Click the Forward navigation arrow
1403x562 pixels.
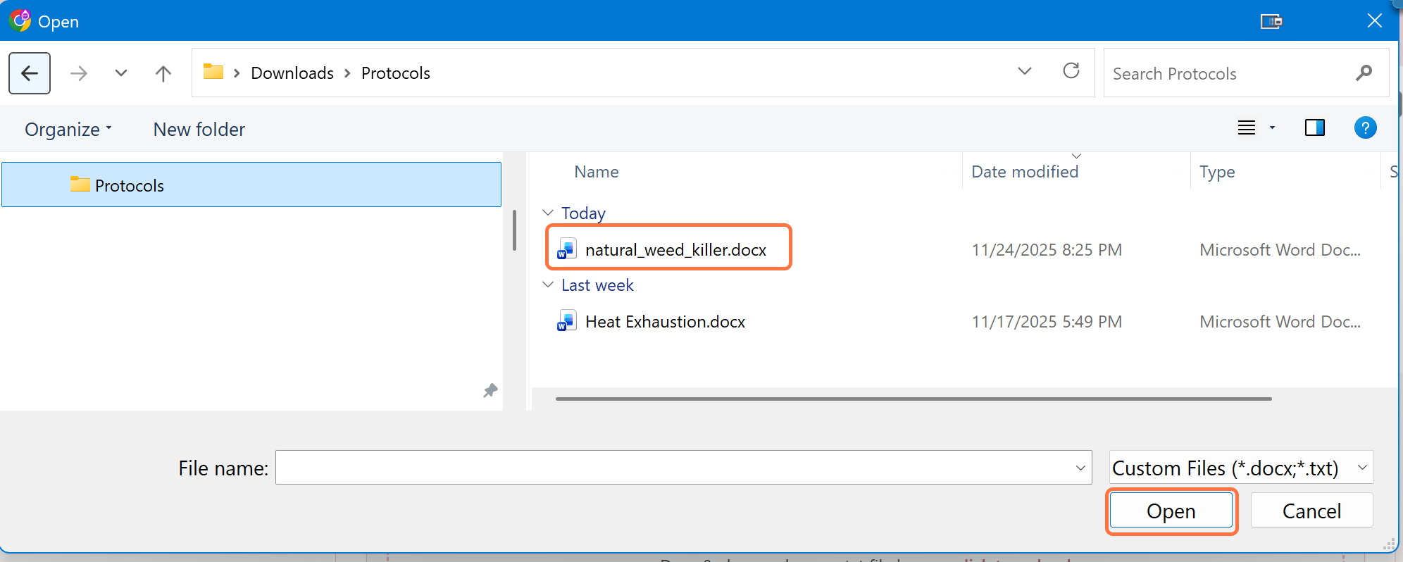tap(79, 73)
